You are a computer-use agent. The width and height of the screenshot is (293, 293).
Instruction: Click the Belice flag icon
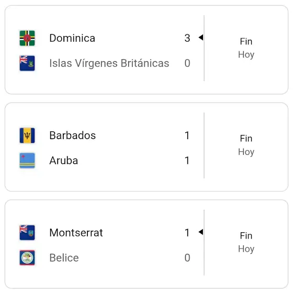27,257
